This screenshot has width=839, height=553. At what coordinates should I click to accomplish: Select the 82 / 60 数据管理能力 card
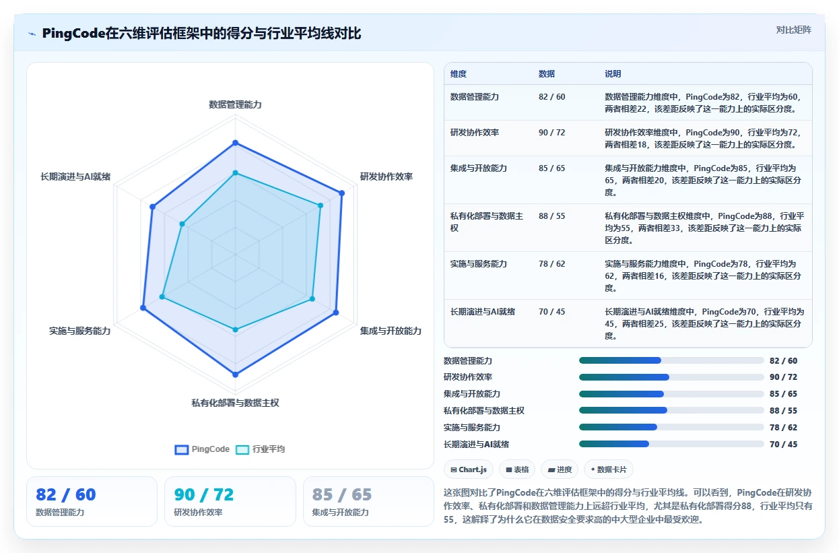tap(92, 501)
